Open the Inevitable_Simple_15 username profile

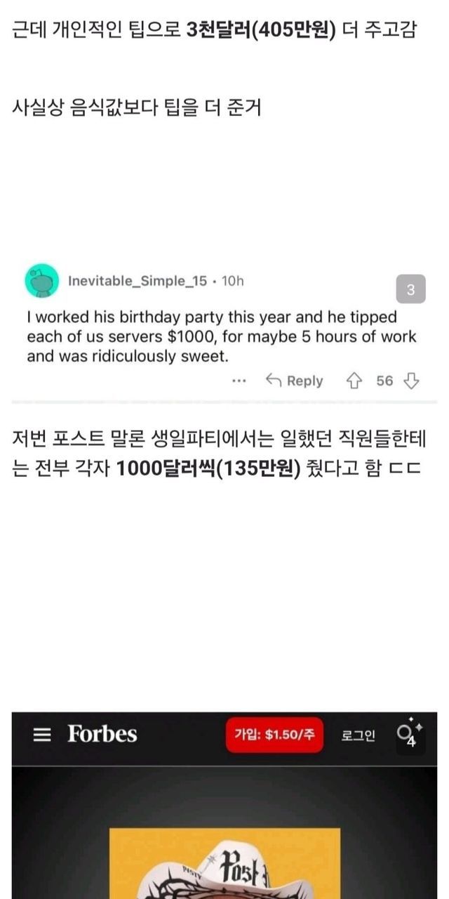[138, 281]
